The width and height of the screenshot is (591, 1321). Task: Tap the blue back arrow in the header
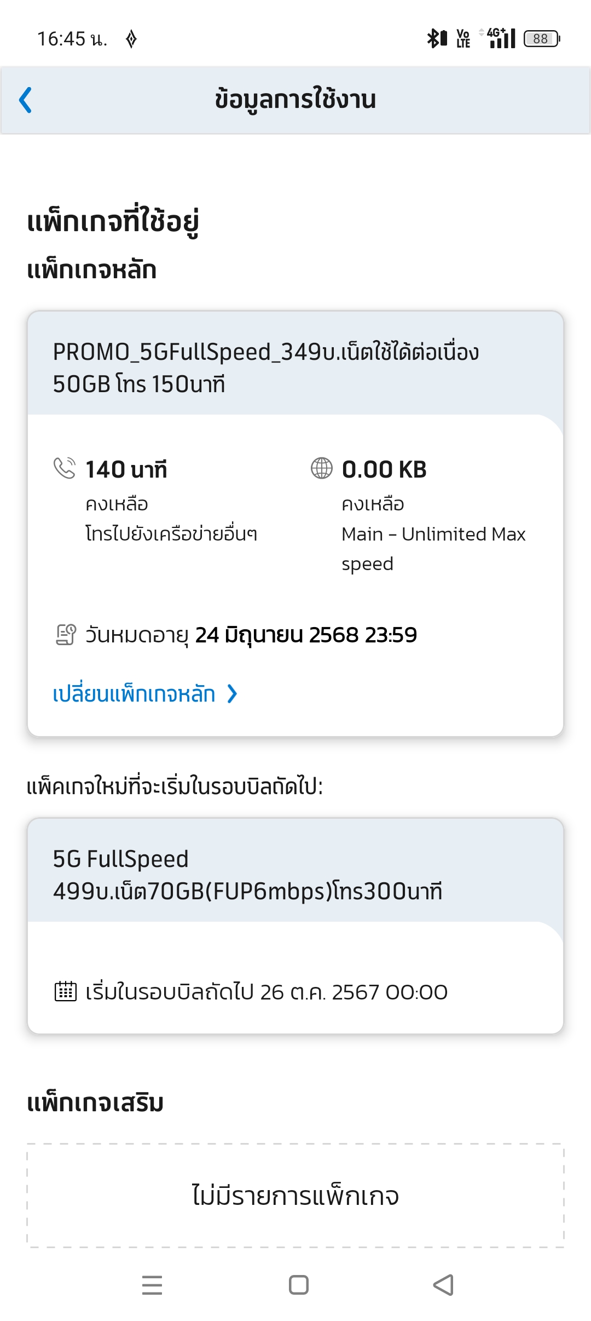click(x=25, y=100)
